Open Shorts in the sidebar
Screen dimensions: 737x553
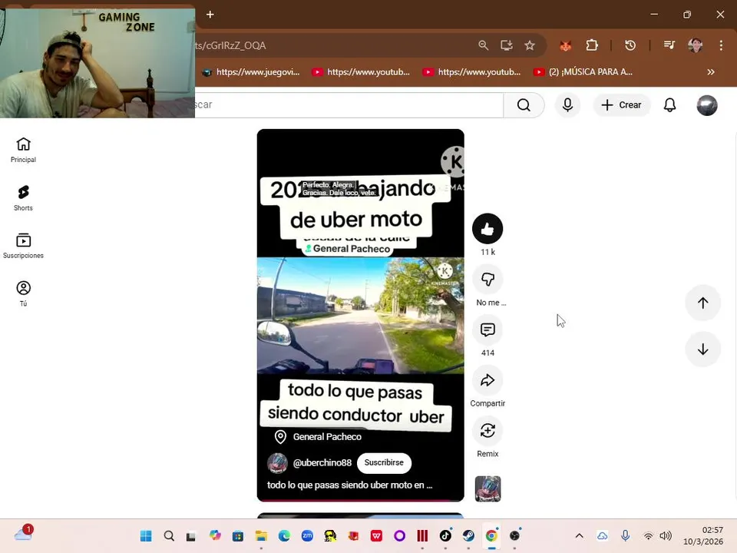point(23,198)
